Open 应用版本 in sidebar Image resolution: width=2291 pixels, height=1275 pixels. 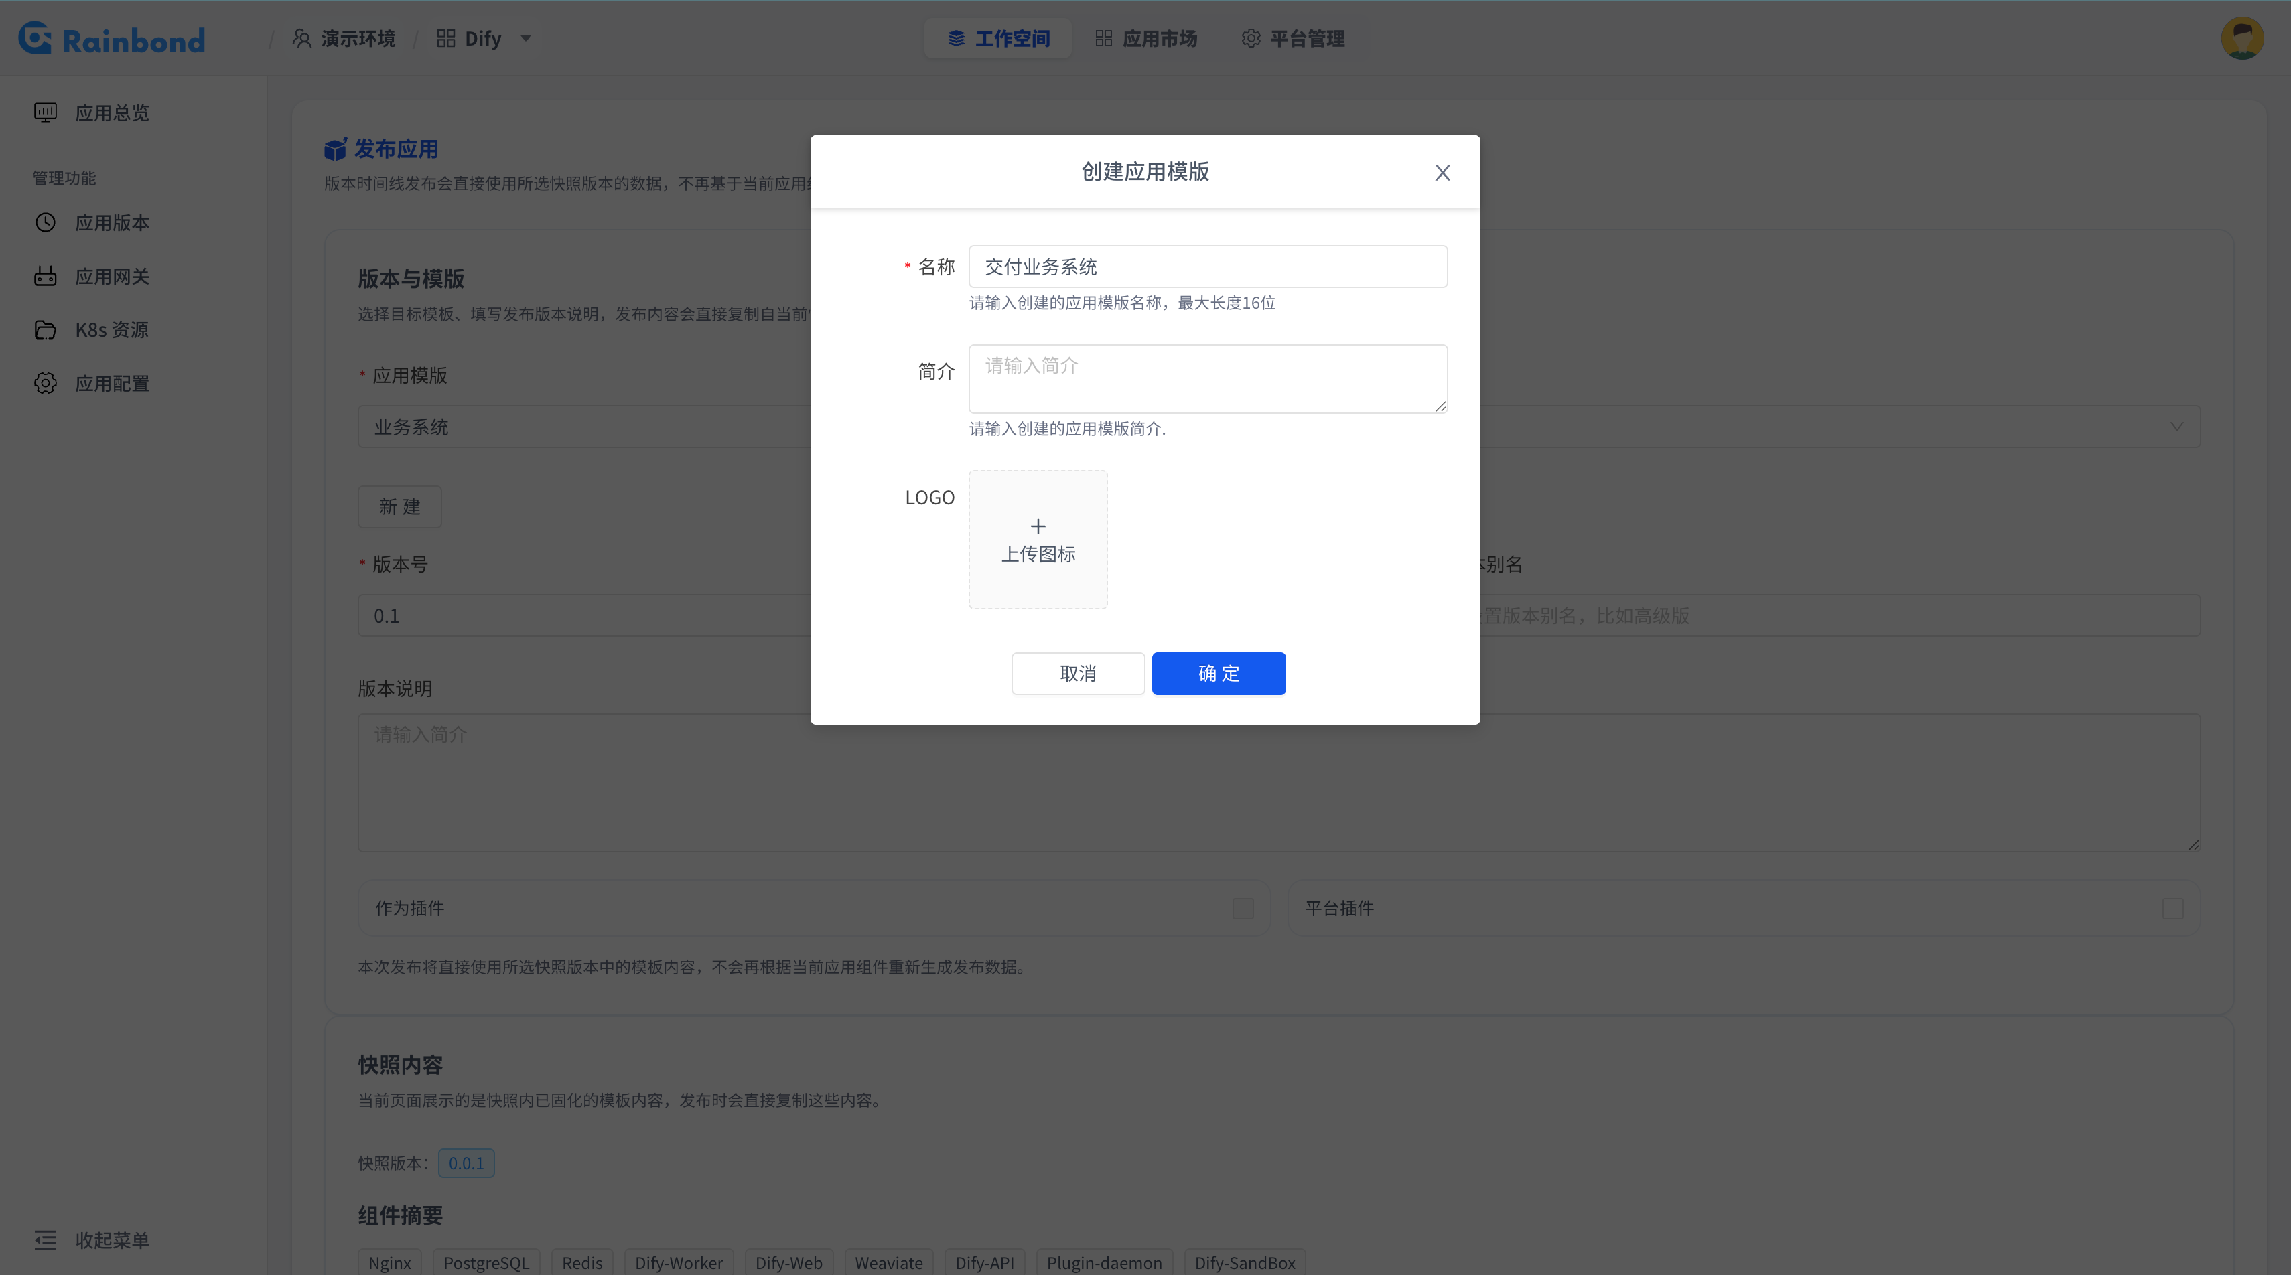coord(90,222)
